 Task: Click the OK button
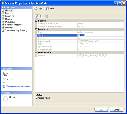click(x=101, y=110)
